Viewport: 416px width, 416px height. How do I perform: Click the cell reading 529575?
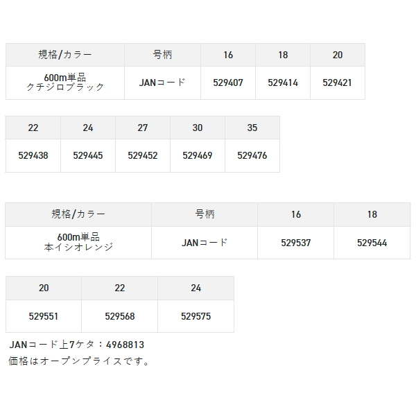tap(196, 316)
